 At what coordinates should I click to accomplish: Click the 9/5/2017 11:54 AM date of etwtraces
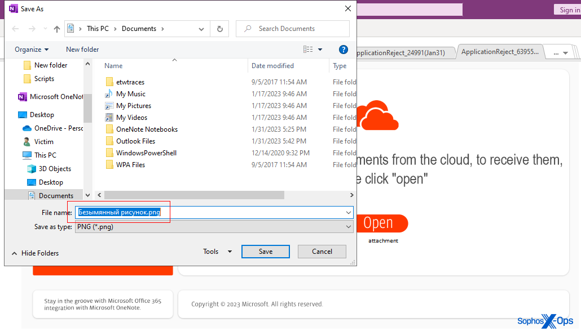(279, 82)
